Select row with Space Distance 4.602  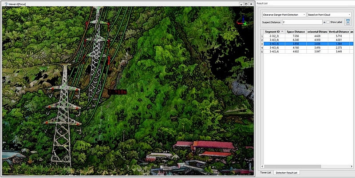click(307, 51)
